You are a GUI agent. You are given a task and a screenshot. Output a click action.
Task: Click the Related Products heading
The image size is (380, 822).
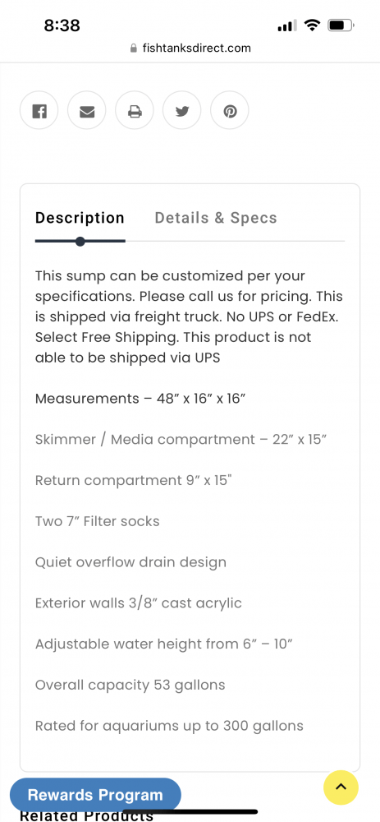86,815
